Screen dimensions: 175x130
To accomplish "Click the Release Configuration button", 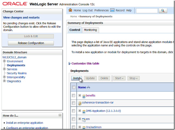I will click(31, 43).
